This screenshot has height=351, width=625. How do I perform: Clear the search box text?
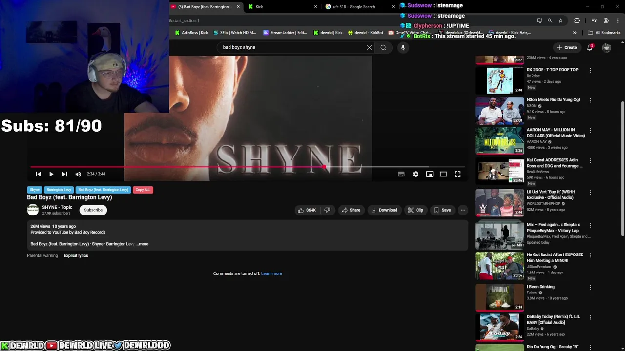point(369,47)
